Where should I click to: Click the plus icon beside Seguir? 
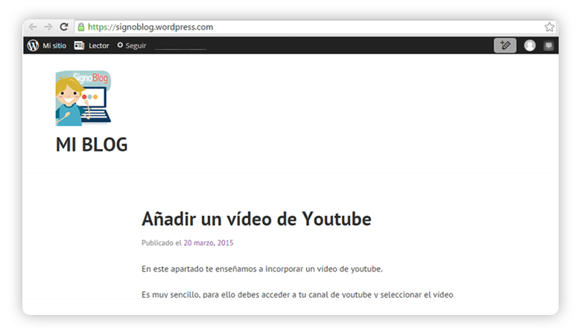click(120, 45)
